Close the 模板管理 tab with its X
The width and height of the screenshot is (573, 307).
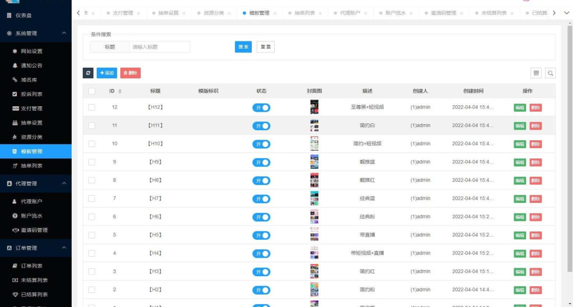(x=275, y=13)
